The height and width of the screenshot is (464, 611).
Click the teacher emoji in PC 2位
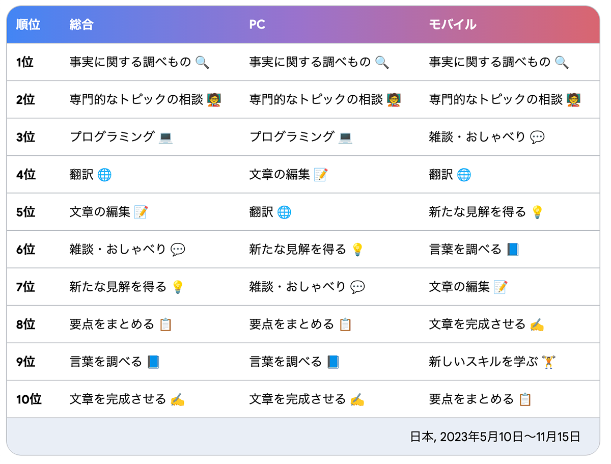coord(393,100)
